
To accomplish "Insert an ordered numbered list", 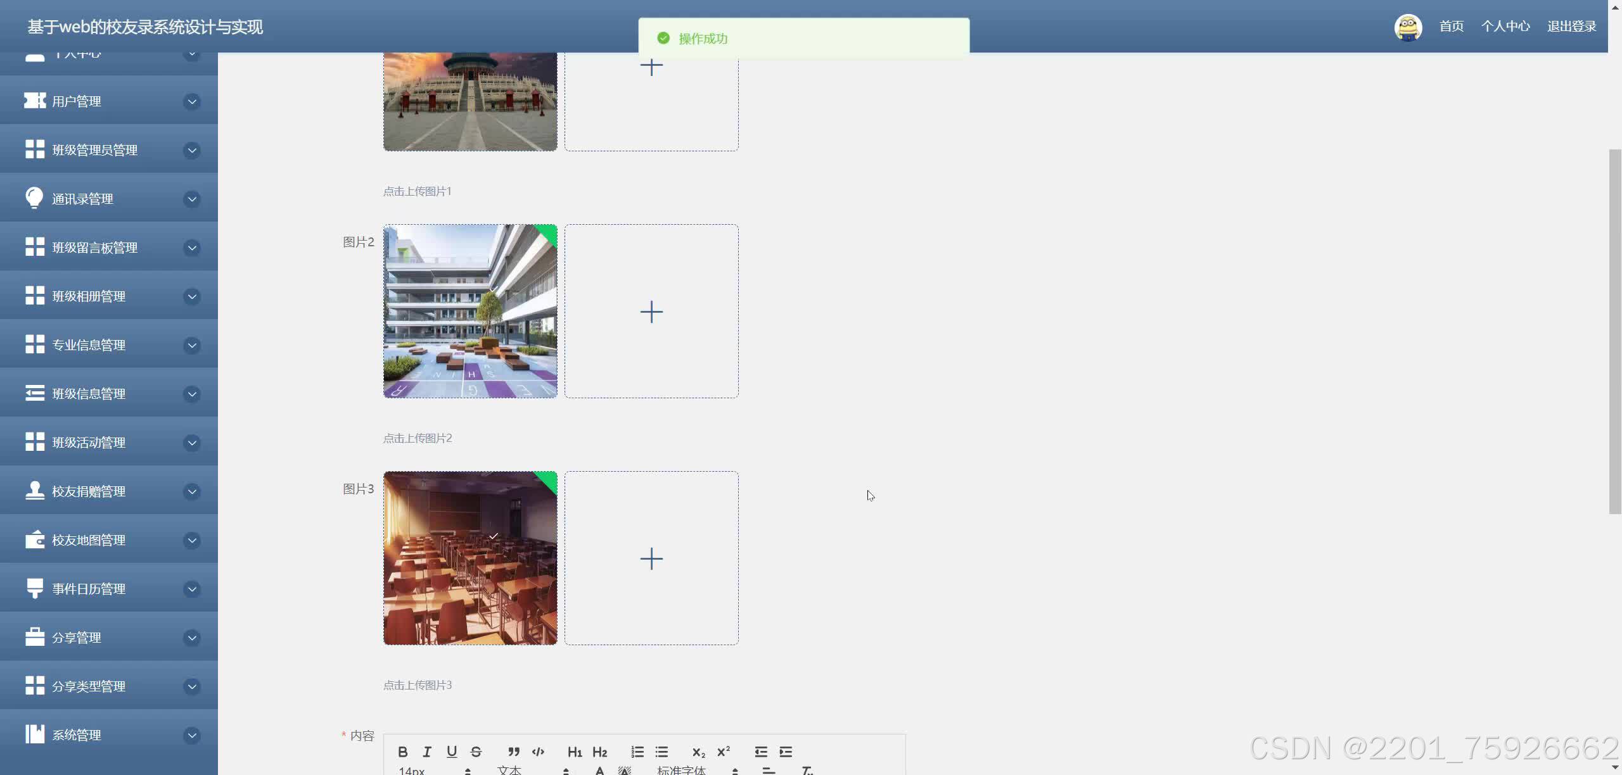I will [637, 752].
